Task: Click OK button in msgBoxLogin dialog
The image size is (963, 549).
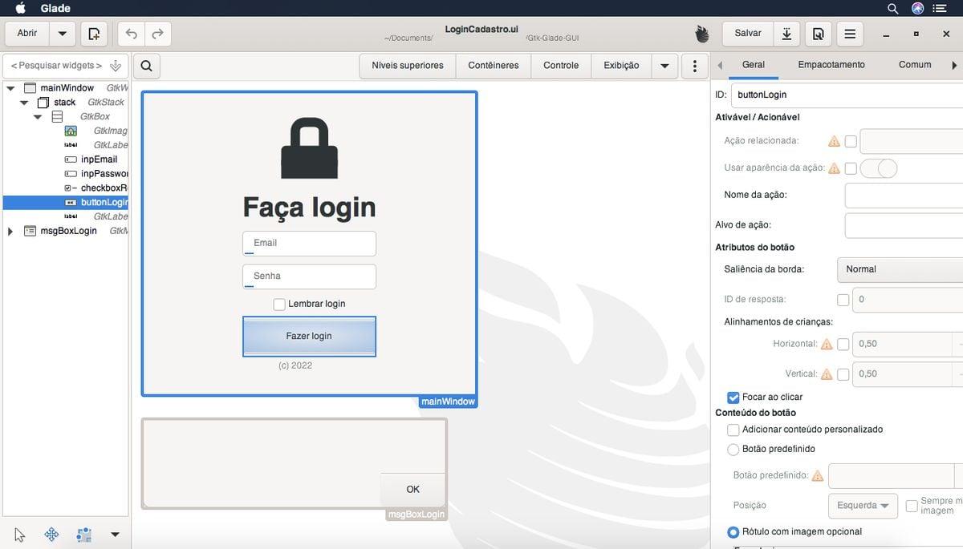Action: (x=412, y=490)
